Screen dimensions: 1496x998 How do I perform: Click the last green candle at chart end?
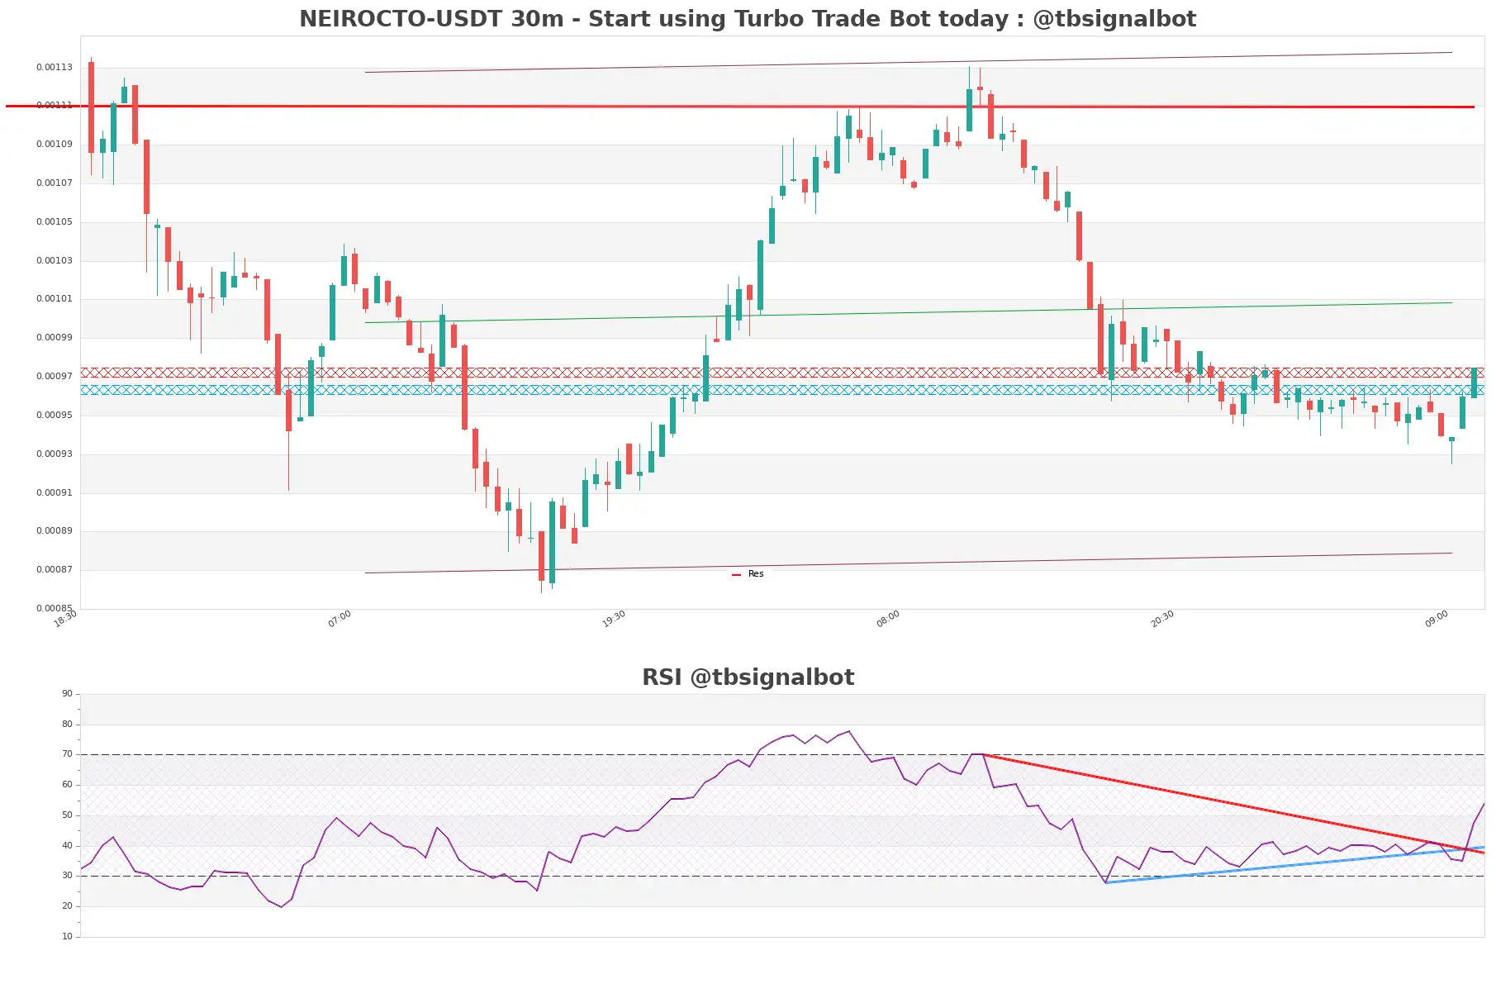(x=1474, y=383)
